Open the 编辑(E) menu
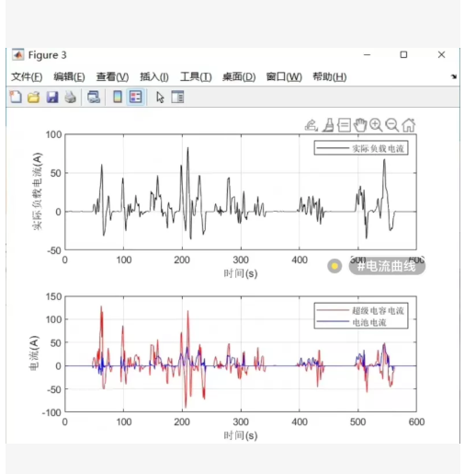Image resolution: width=476 pixels, height=474 pixels. [x=69, y=76]
